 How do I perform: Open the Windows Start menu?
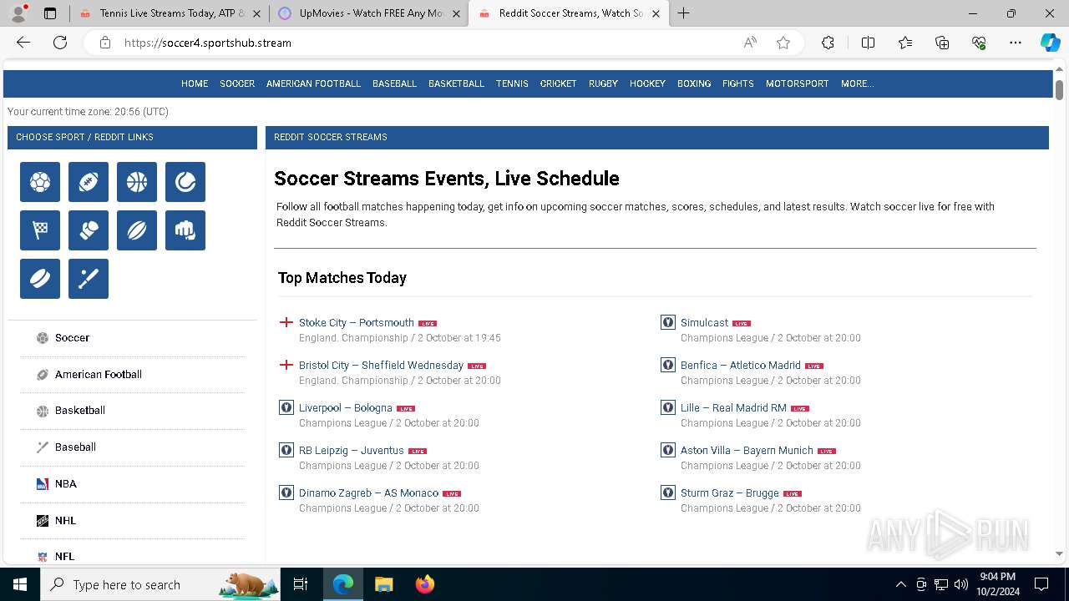[x=20, y=584]
